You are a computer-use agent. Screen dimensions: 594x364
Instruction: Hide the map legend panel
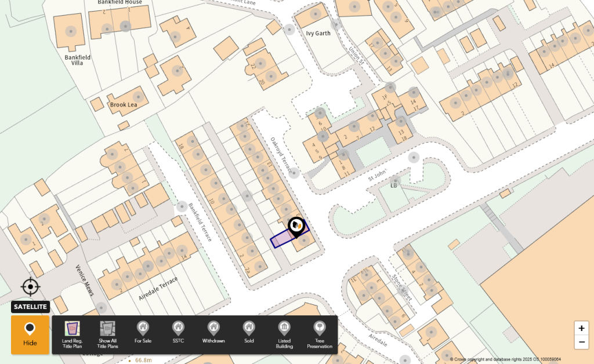tap(30, 335)
